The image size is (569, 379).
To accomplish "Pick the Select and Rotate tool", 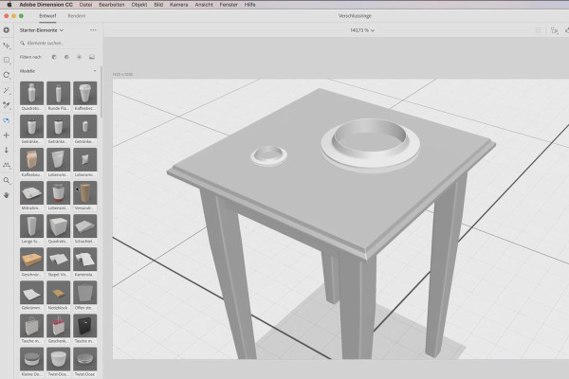I will [x=7, y=75].
